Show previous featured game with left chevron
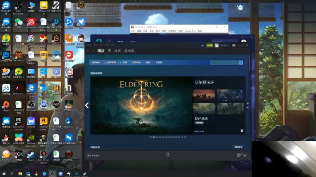 (x=87, y=105)
